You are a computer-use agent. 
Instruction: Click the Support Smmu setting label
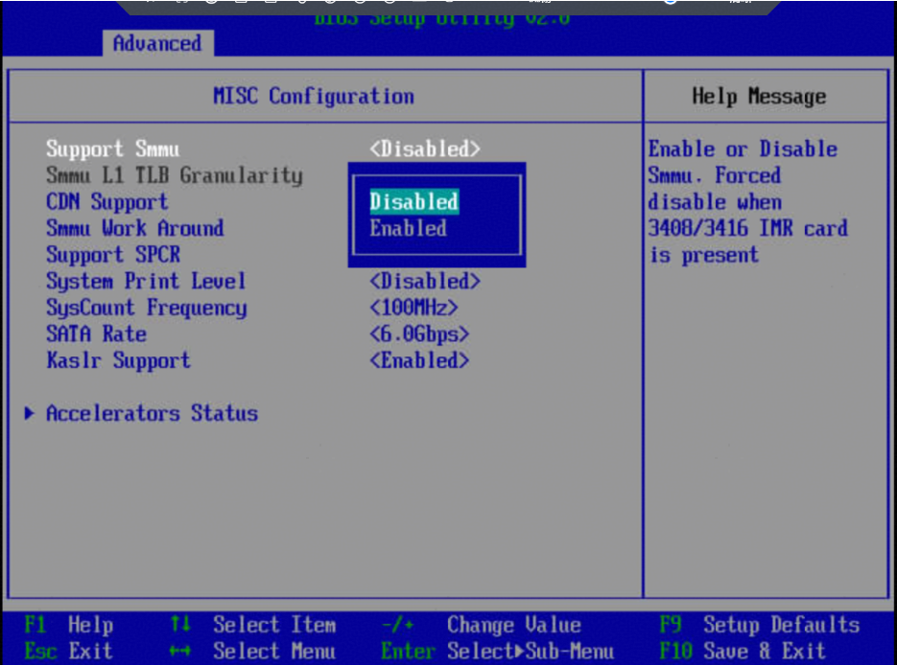112,149
